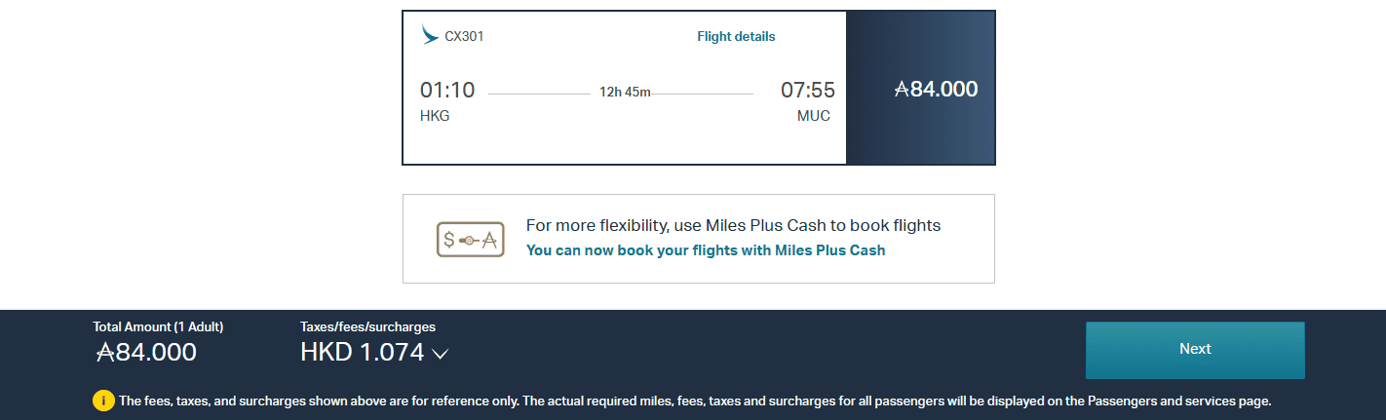This screenshot has width=1386, height=420.
Task: Click the Miles Plus Cash icon
Action: pos(470,239)
